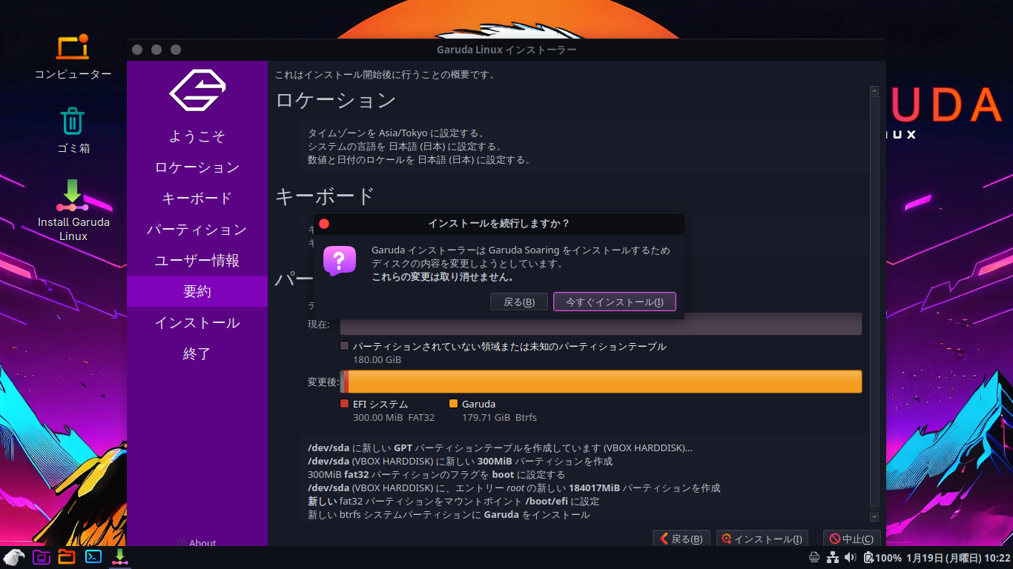Select the ようこそ step in the sidebar
This screenshot has height=569, width=1013.
coord(197,136)
